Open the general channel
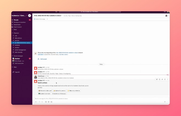Viewport: 181px width, 116px height. tap(17, 40)
